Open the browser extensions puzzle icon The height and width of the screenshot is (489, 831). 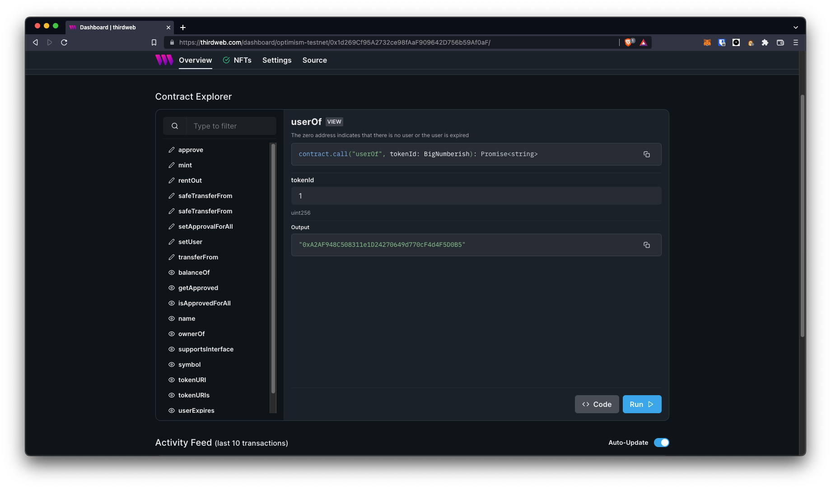tap(765, 42)
